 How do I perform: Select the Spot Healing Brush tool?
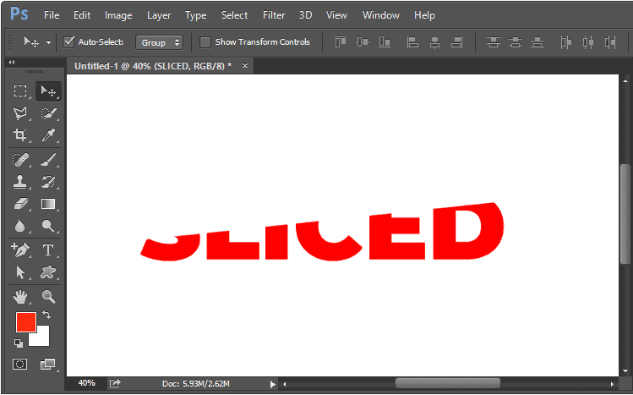20,160
